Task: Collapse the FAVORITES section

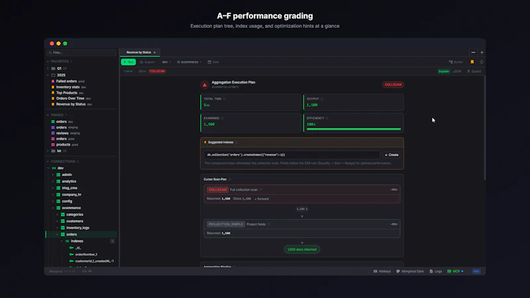Action: click(x=48, y=62)
